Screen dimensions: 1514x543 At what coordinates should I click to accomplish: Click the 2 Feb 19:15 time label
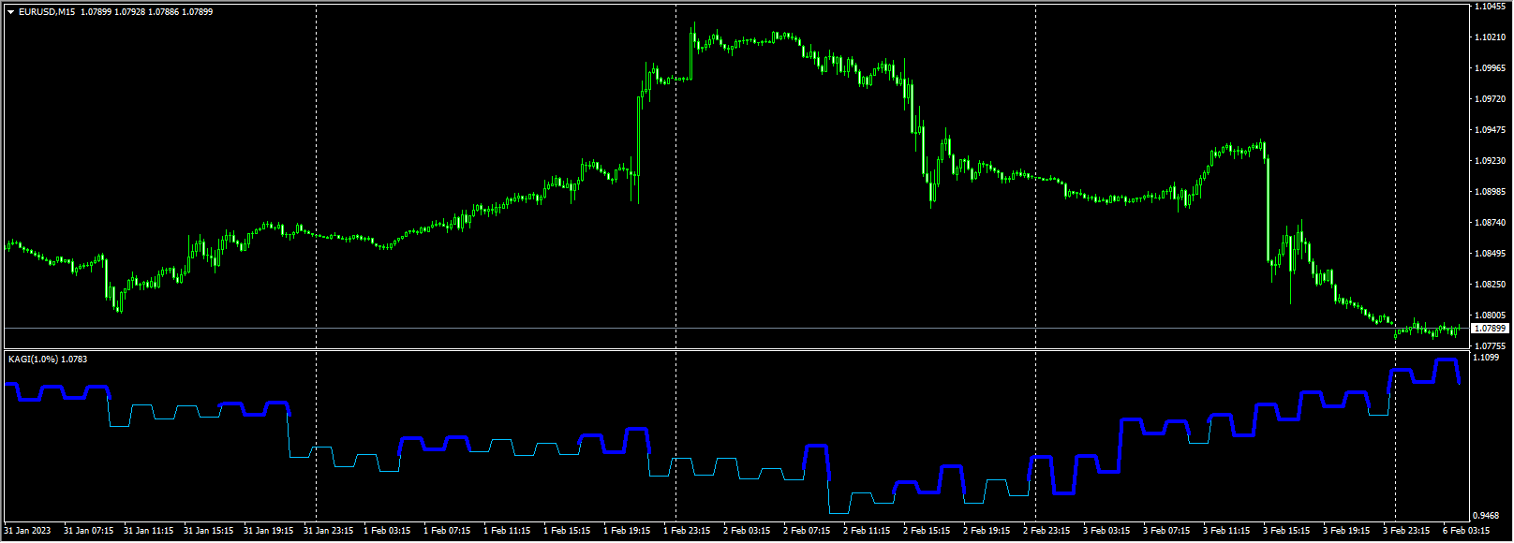987,531
